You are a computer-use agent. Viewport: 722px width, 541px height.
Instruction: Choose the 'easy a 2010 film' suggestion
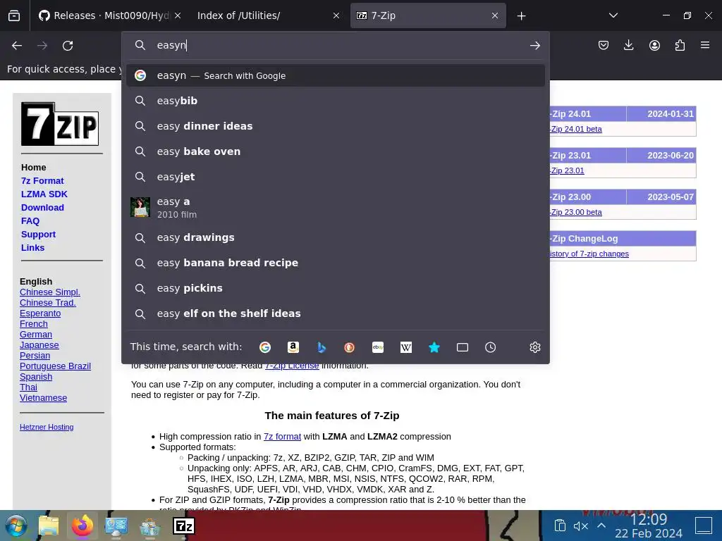pos(335,208)
